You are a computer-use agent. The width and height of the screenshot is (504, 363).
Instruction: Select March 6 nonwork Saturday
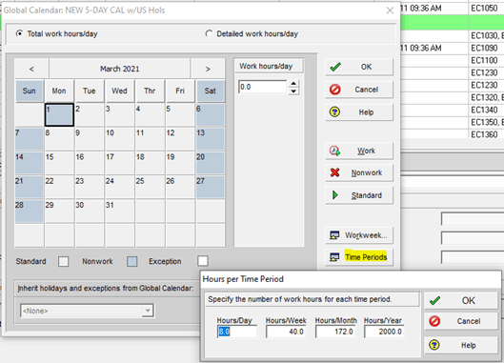pyautogui.click(x=211, y=114)
